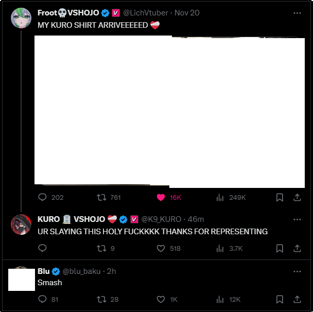The height and width of the screenshot is (312, 313).
Task: Open more options on Blu's Smash tweet
Action: (297, 271)
